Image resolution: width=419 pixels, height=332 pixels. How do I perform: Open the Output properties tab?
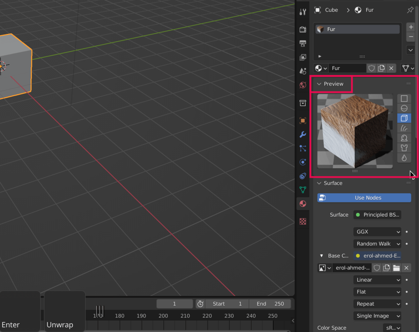(303, 43)
